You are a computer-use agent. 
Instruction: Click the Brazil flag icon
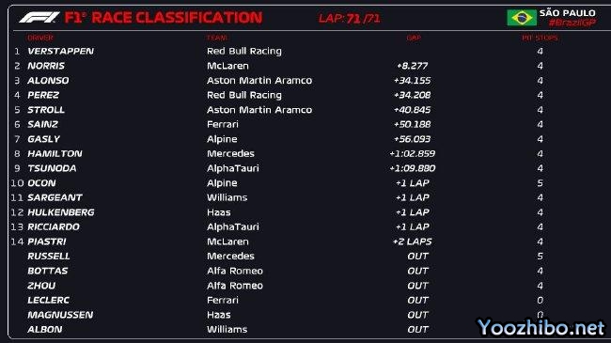coord(522,18)
